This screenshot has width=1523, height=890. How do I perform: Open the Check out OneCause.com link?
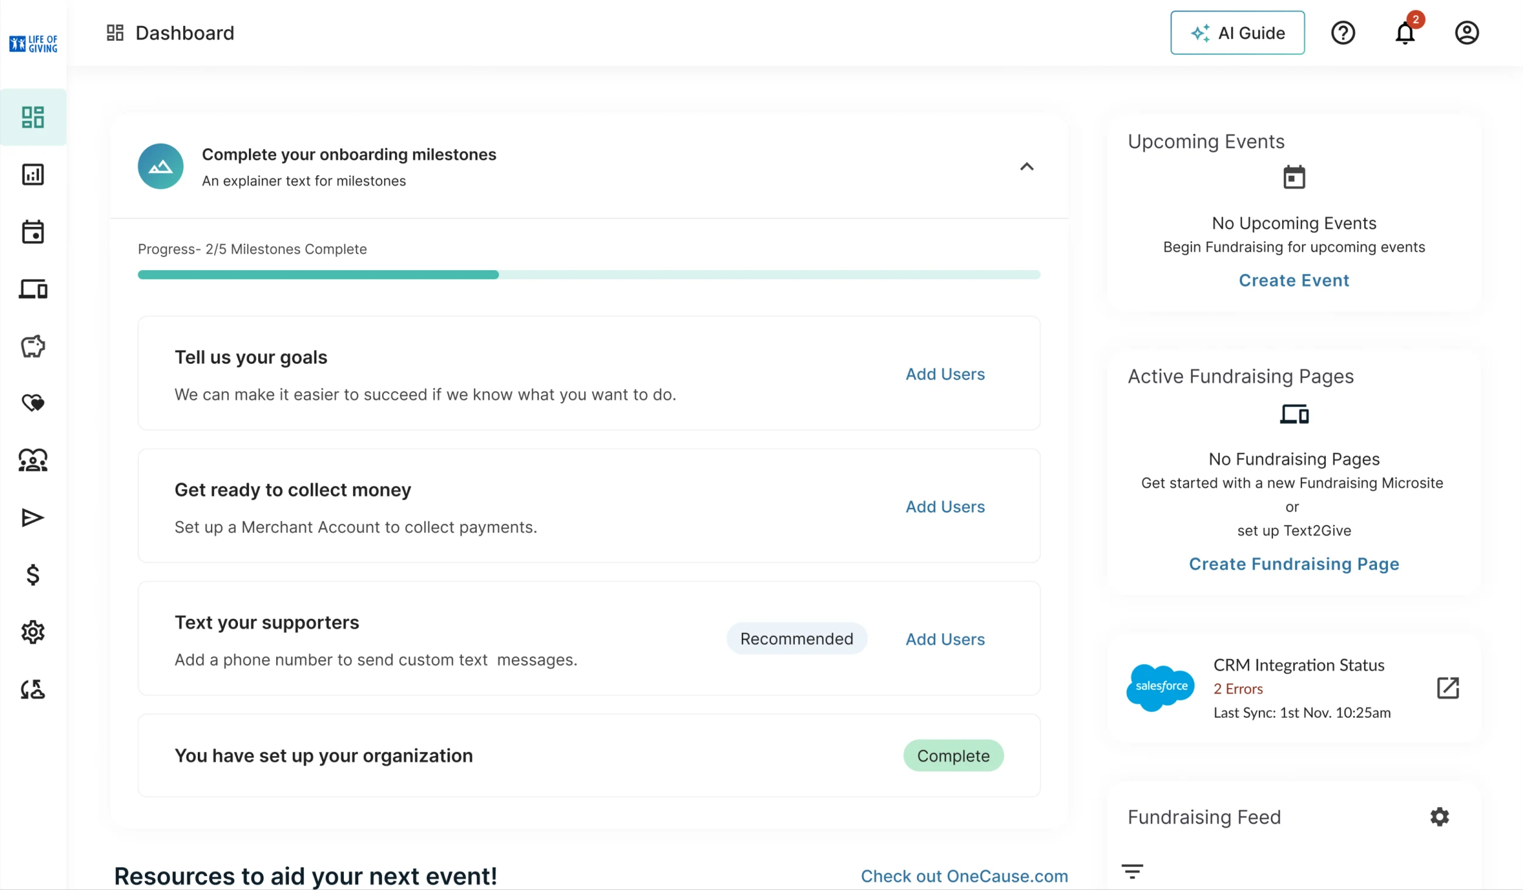[x=964, y=876]
